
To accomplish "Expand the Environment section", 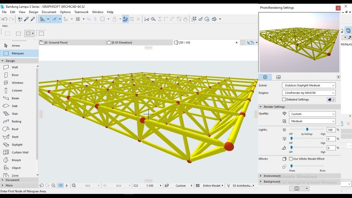I will (299, 176).
